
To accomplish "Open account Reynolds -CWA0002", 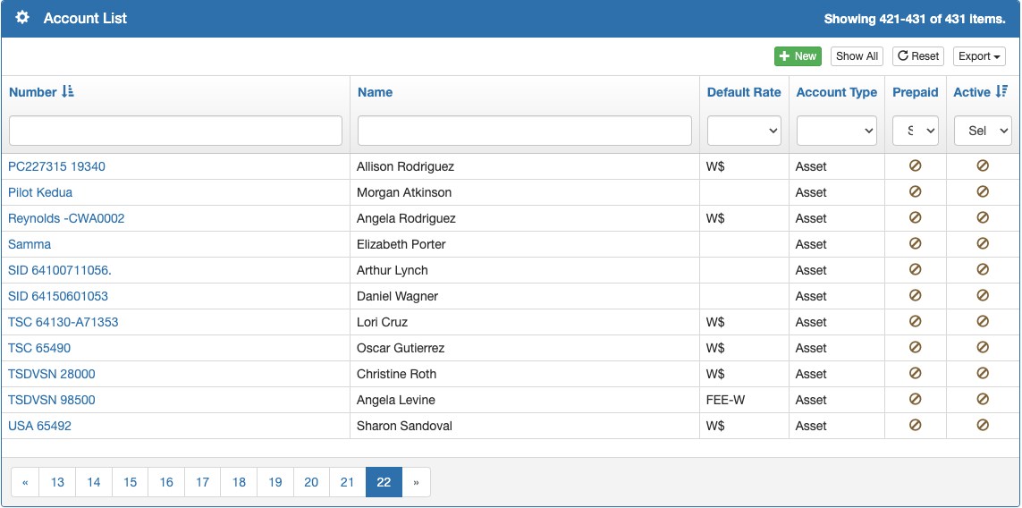I will [66, 218].
